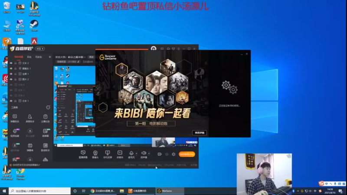Select the 图片 2 source row
The height and width of the screenshot is (195, 347).
tap(30, 79)
